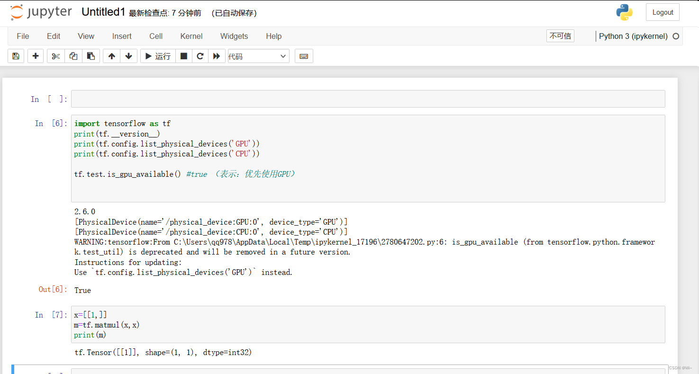The height and width of the screenshot is (374, 699).
Task: Open the File menu
Action: click(23, 36)
